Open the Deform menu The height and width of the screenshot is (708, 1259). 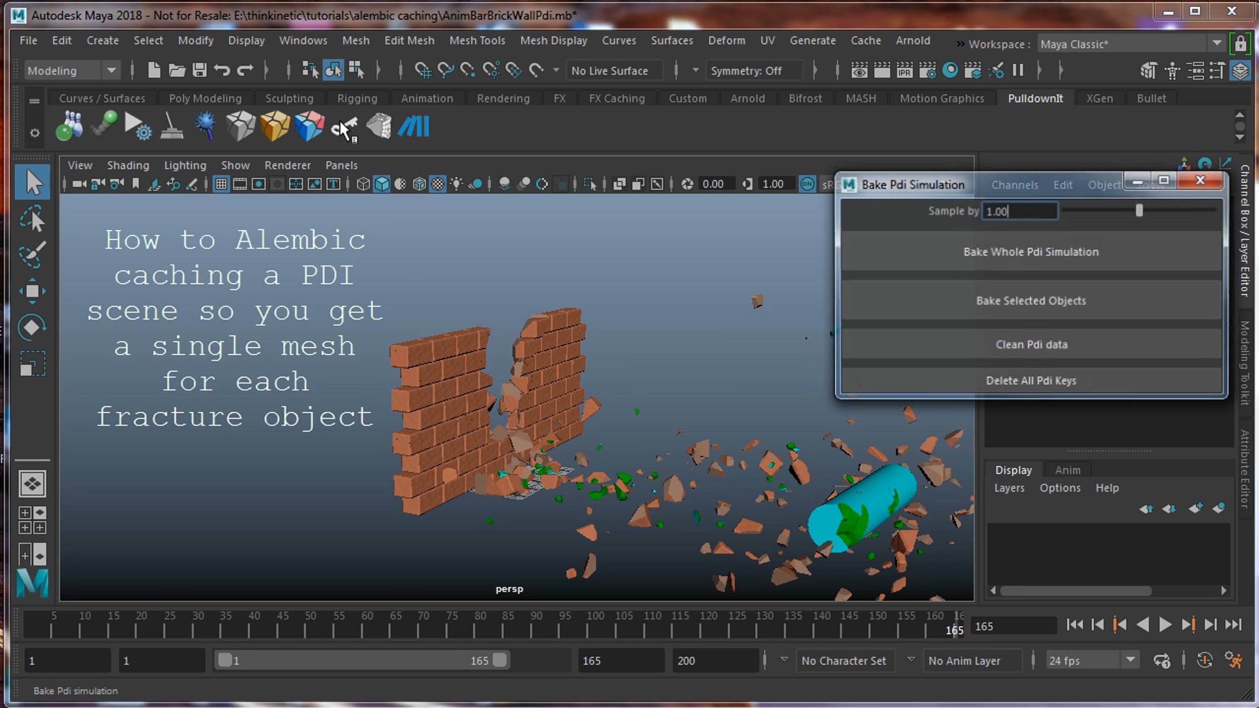coord(727,40)
